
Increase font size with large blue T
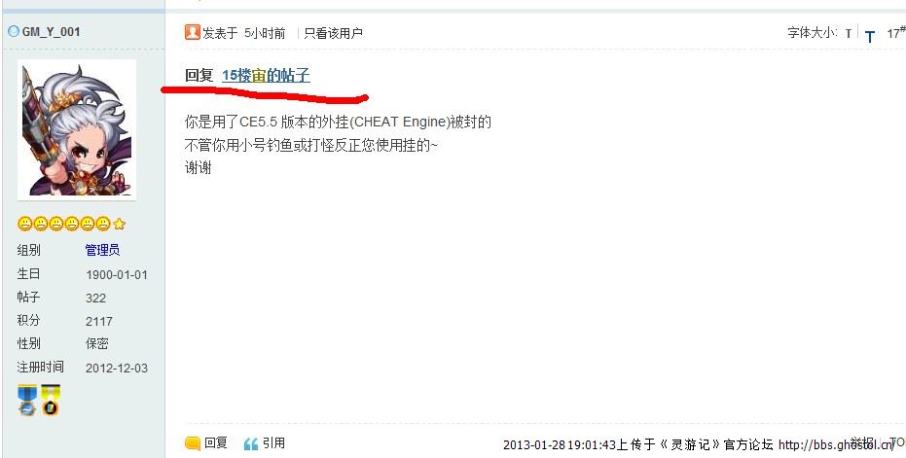[x=870, y=37]
